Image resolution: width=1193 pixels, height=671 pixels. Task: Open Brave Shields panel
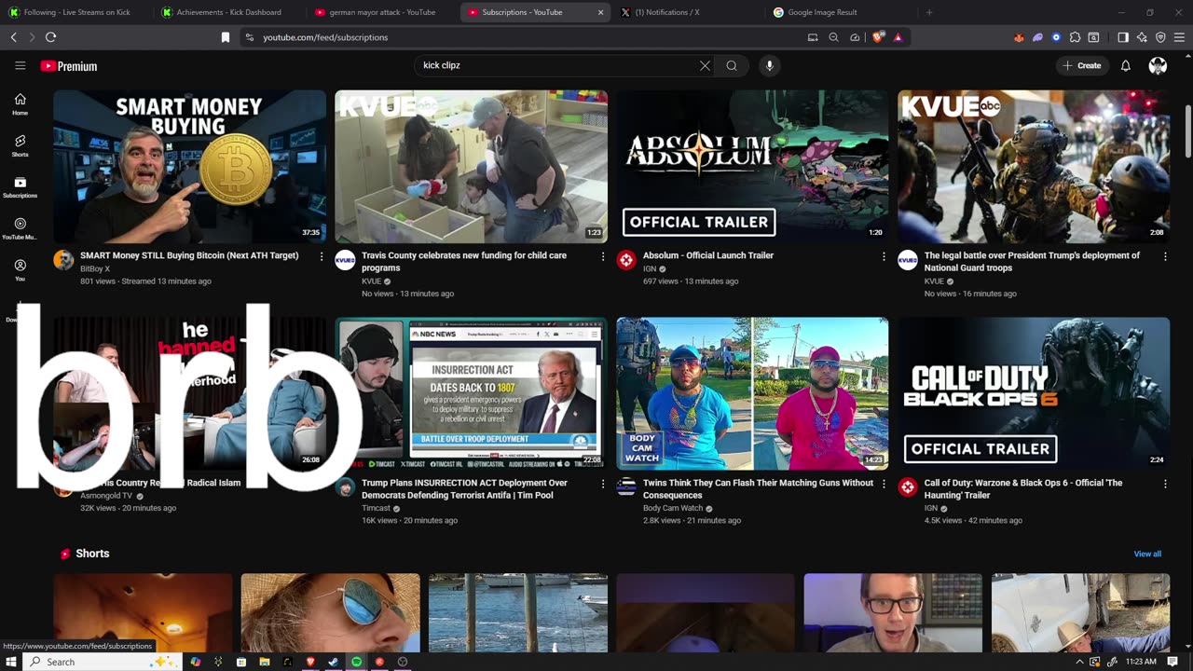click(x=877, y=37)
